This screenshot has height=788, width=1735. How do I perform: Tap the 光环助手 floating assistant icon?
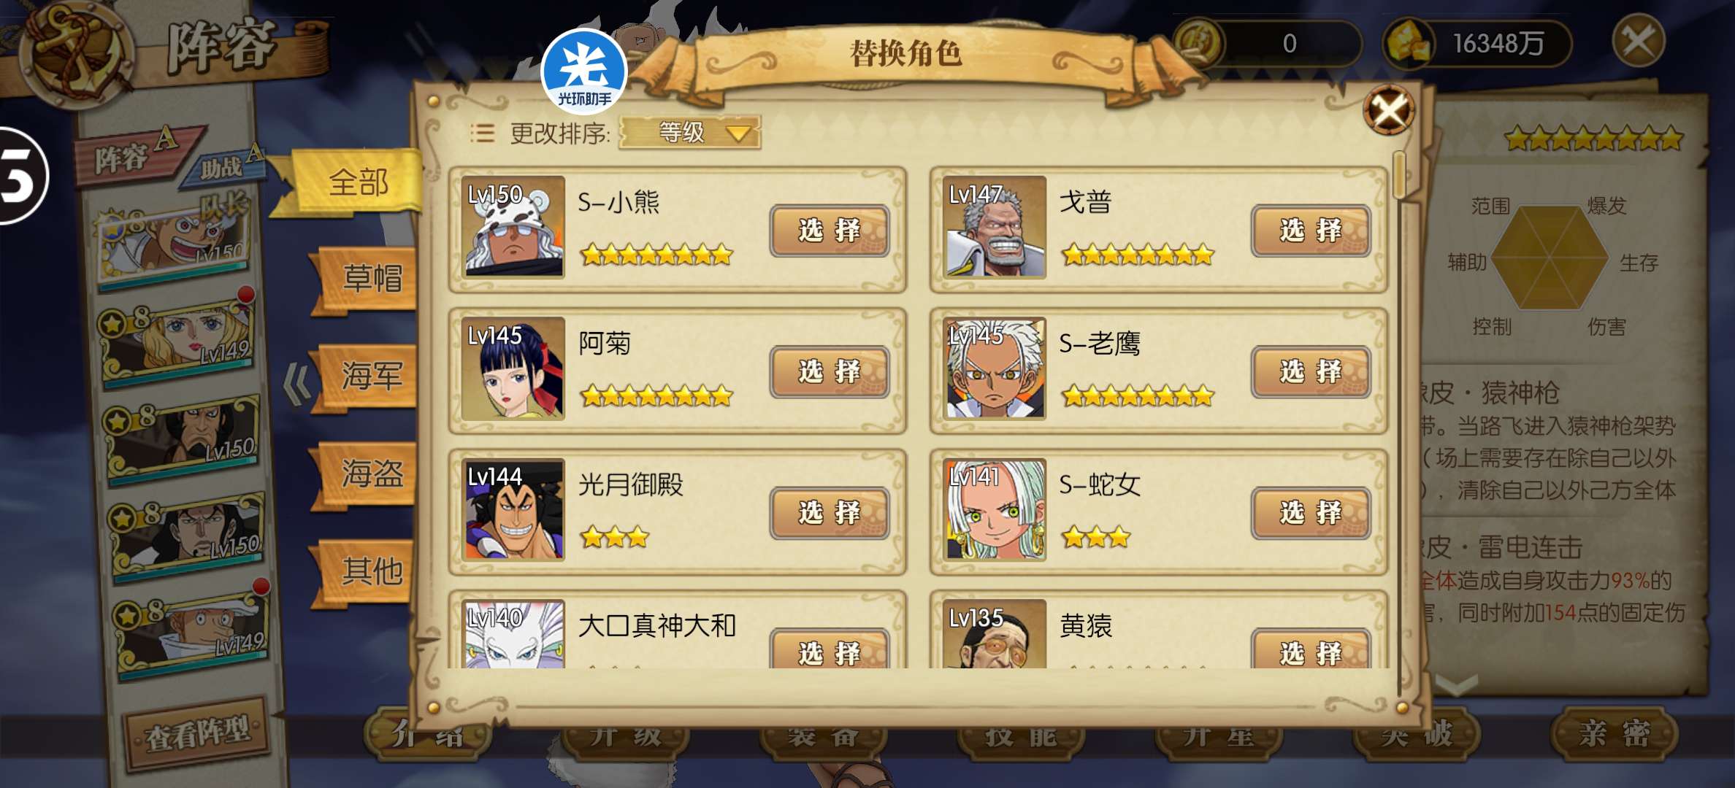point(584,72)
